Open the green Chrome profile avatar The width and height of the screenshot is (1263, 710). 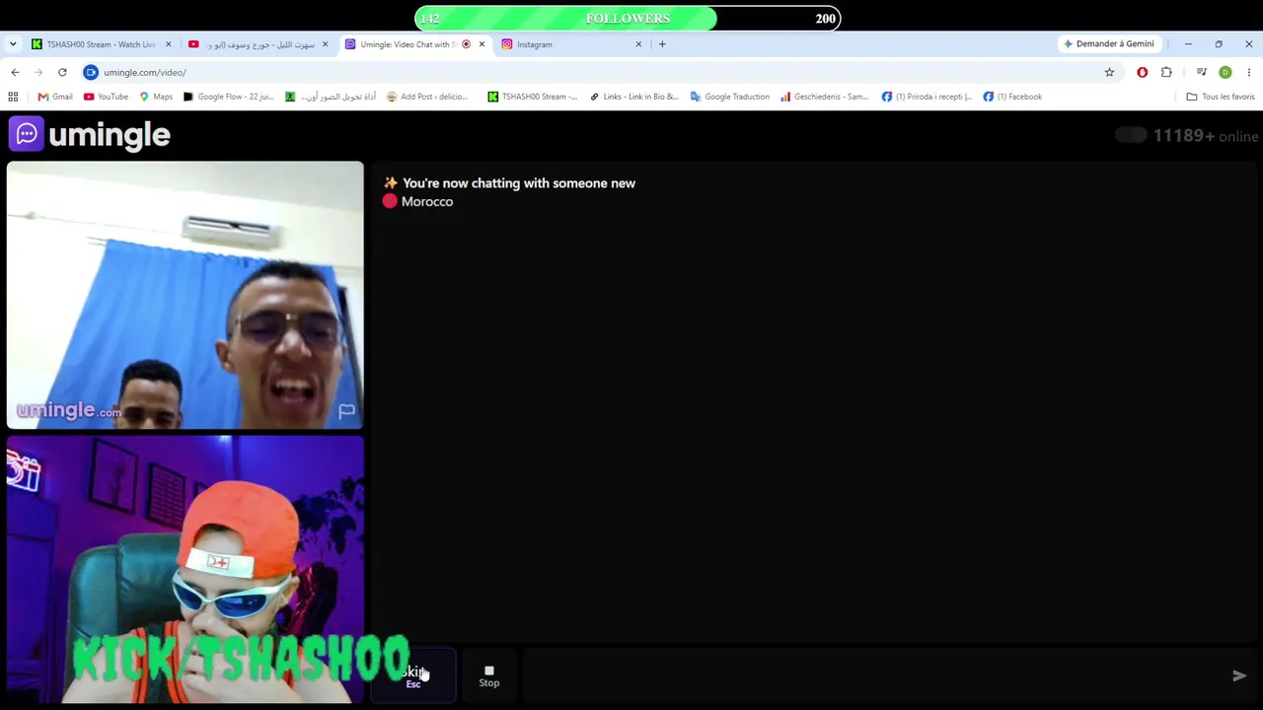pos(1226,72)
